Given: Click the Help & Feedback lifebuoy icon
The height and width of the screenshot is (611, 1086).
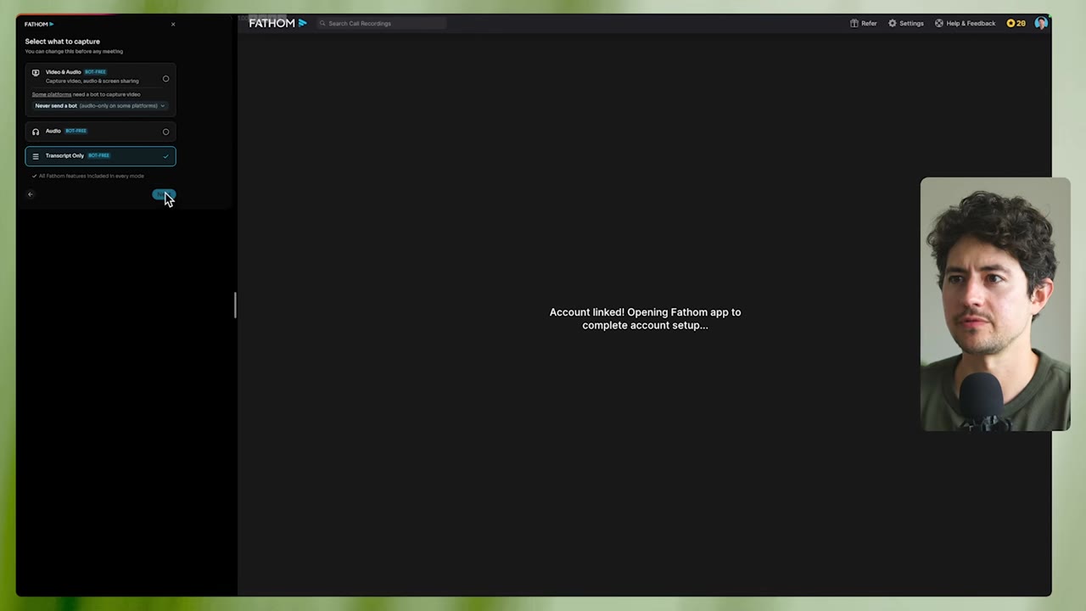Looking at the screenshot, I should [x=939, y=23].
